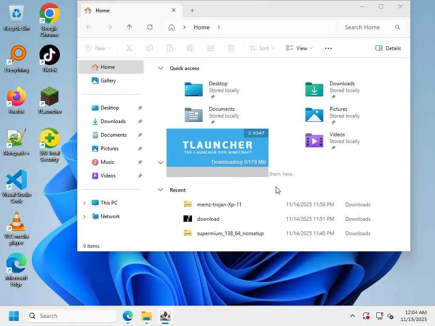Click the Cut toolbar icon
Image resolution: width=435 pixels, height=326 pixels.
click(129, 48)
